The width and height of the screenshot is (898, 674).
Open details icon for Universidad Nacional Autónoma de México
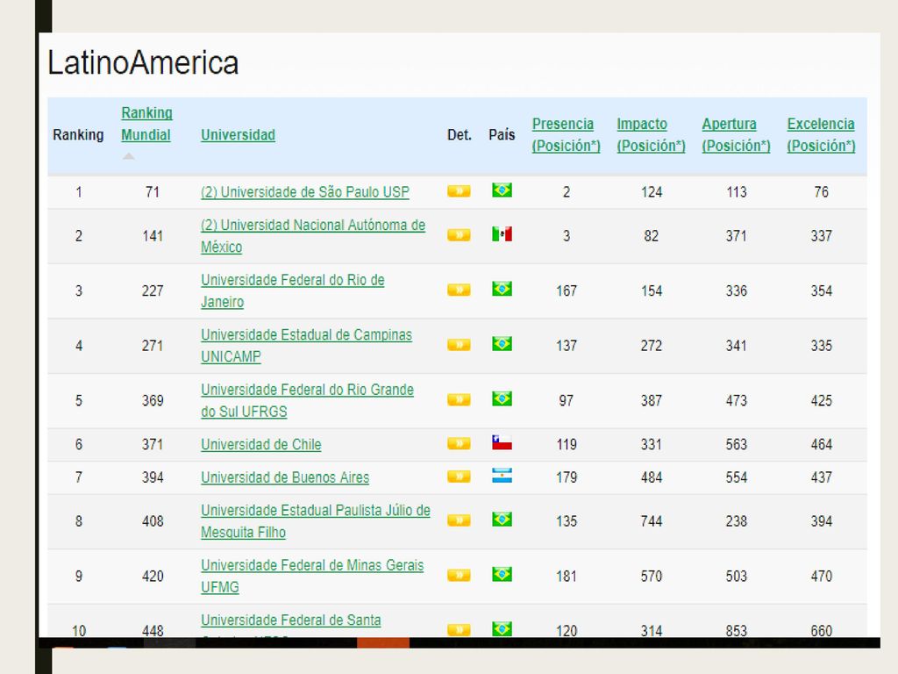click(459, 235)
